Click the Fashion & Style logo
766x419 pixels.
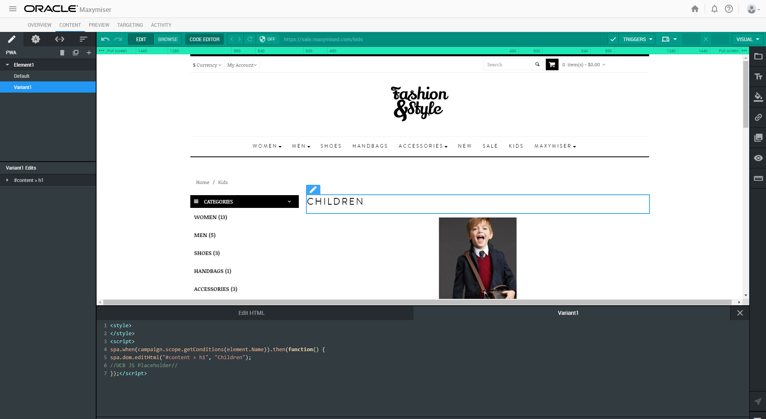coord(420,103)
